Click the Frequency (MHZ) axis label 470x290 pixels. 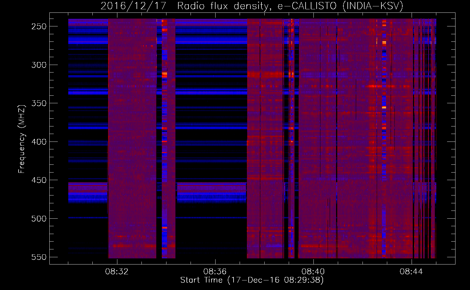[x=22, y=139]
